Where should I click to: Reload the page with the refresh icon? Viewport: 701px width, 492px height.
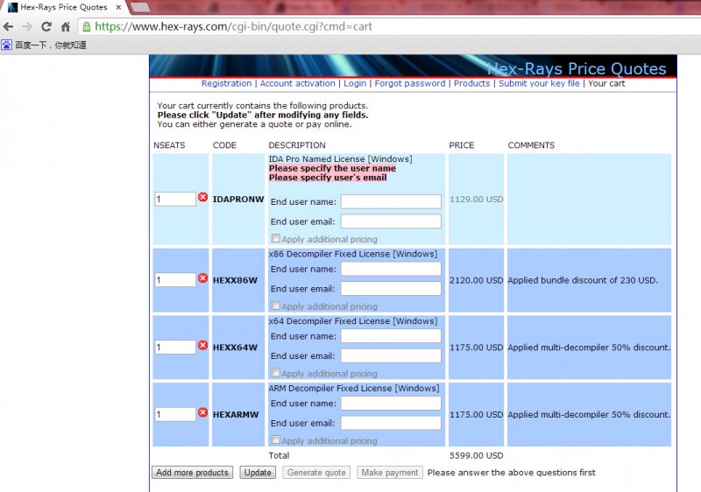[x=46, y=27]
